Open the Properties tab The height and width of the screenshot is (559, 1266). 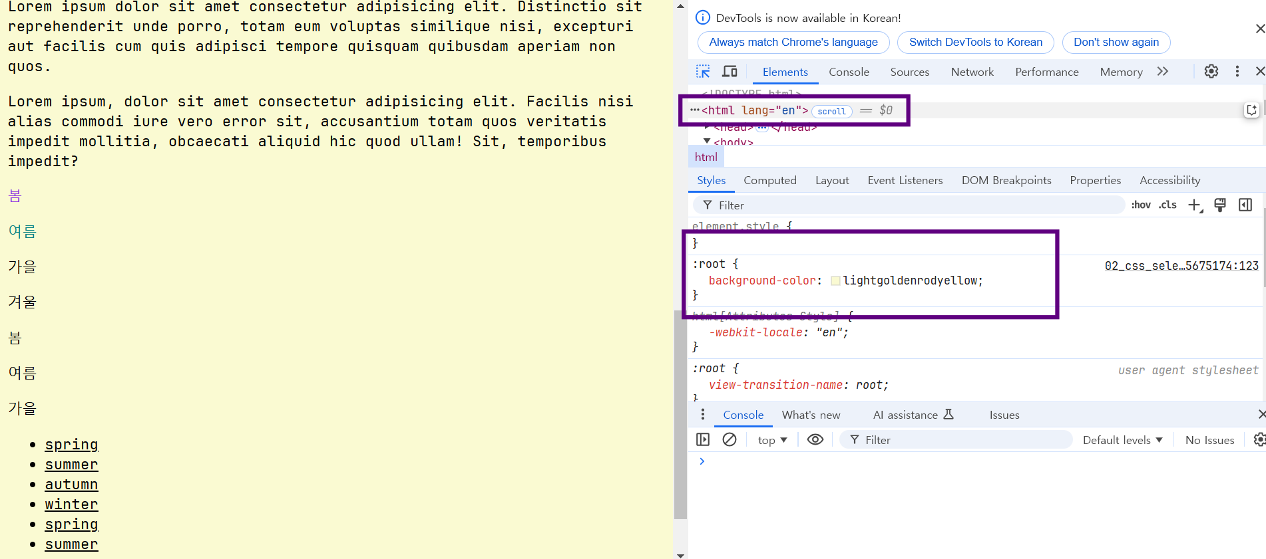1095,180
